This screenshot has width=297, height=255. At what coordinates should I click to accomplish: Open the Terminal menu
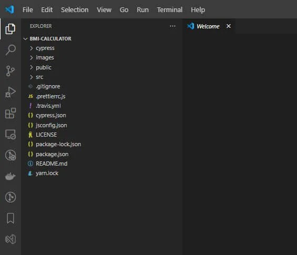tap(169, 9)
